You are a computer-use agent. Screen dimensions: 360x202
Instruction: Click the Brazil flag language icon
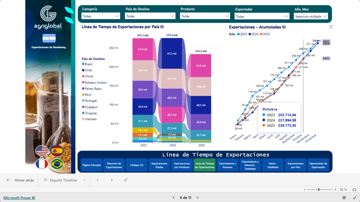coord(56,164)
